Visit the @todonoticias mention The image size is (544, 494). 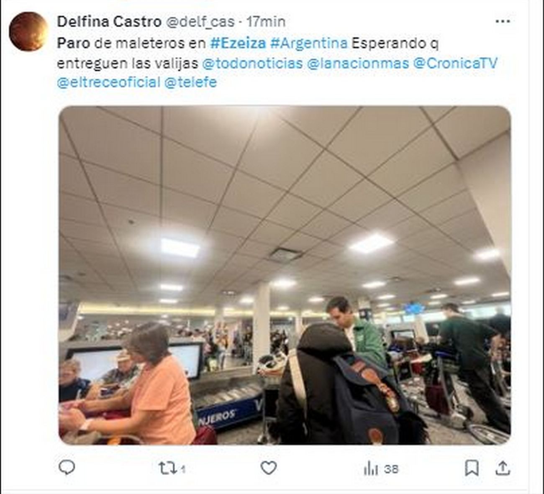click(252, 63)
